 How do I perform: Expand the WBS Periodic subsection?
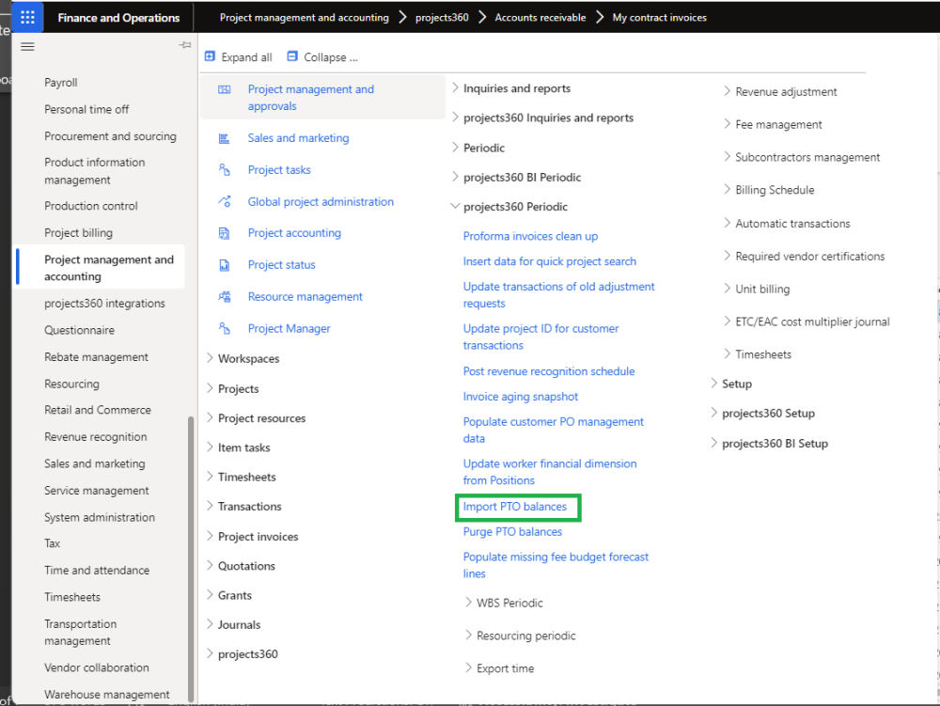point(469,602)
